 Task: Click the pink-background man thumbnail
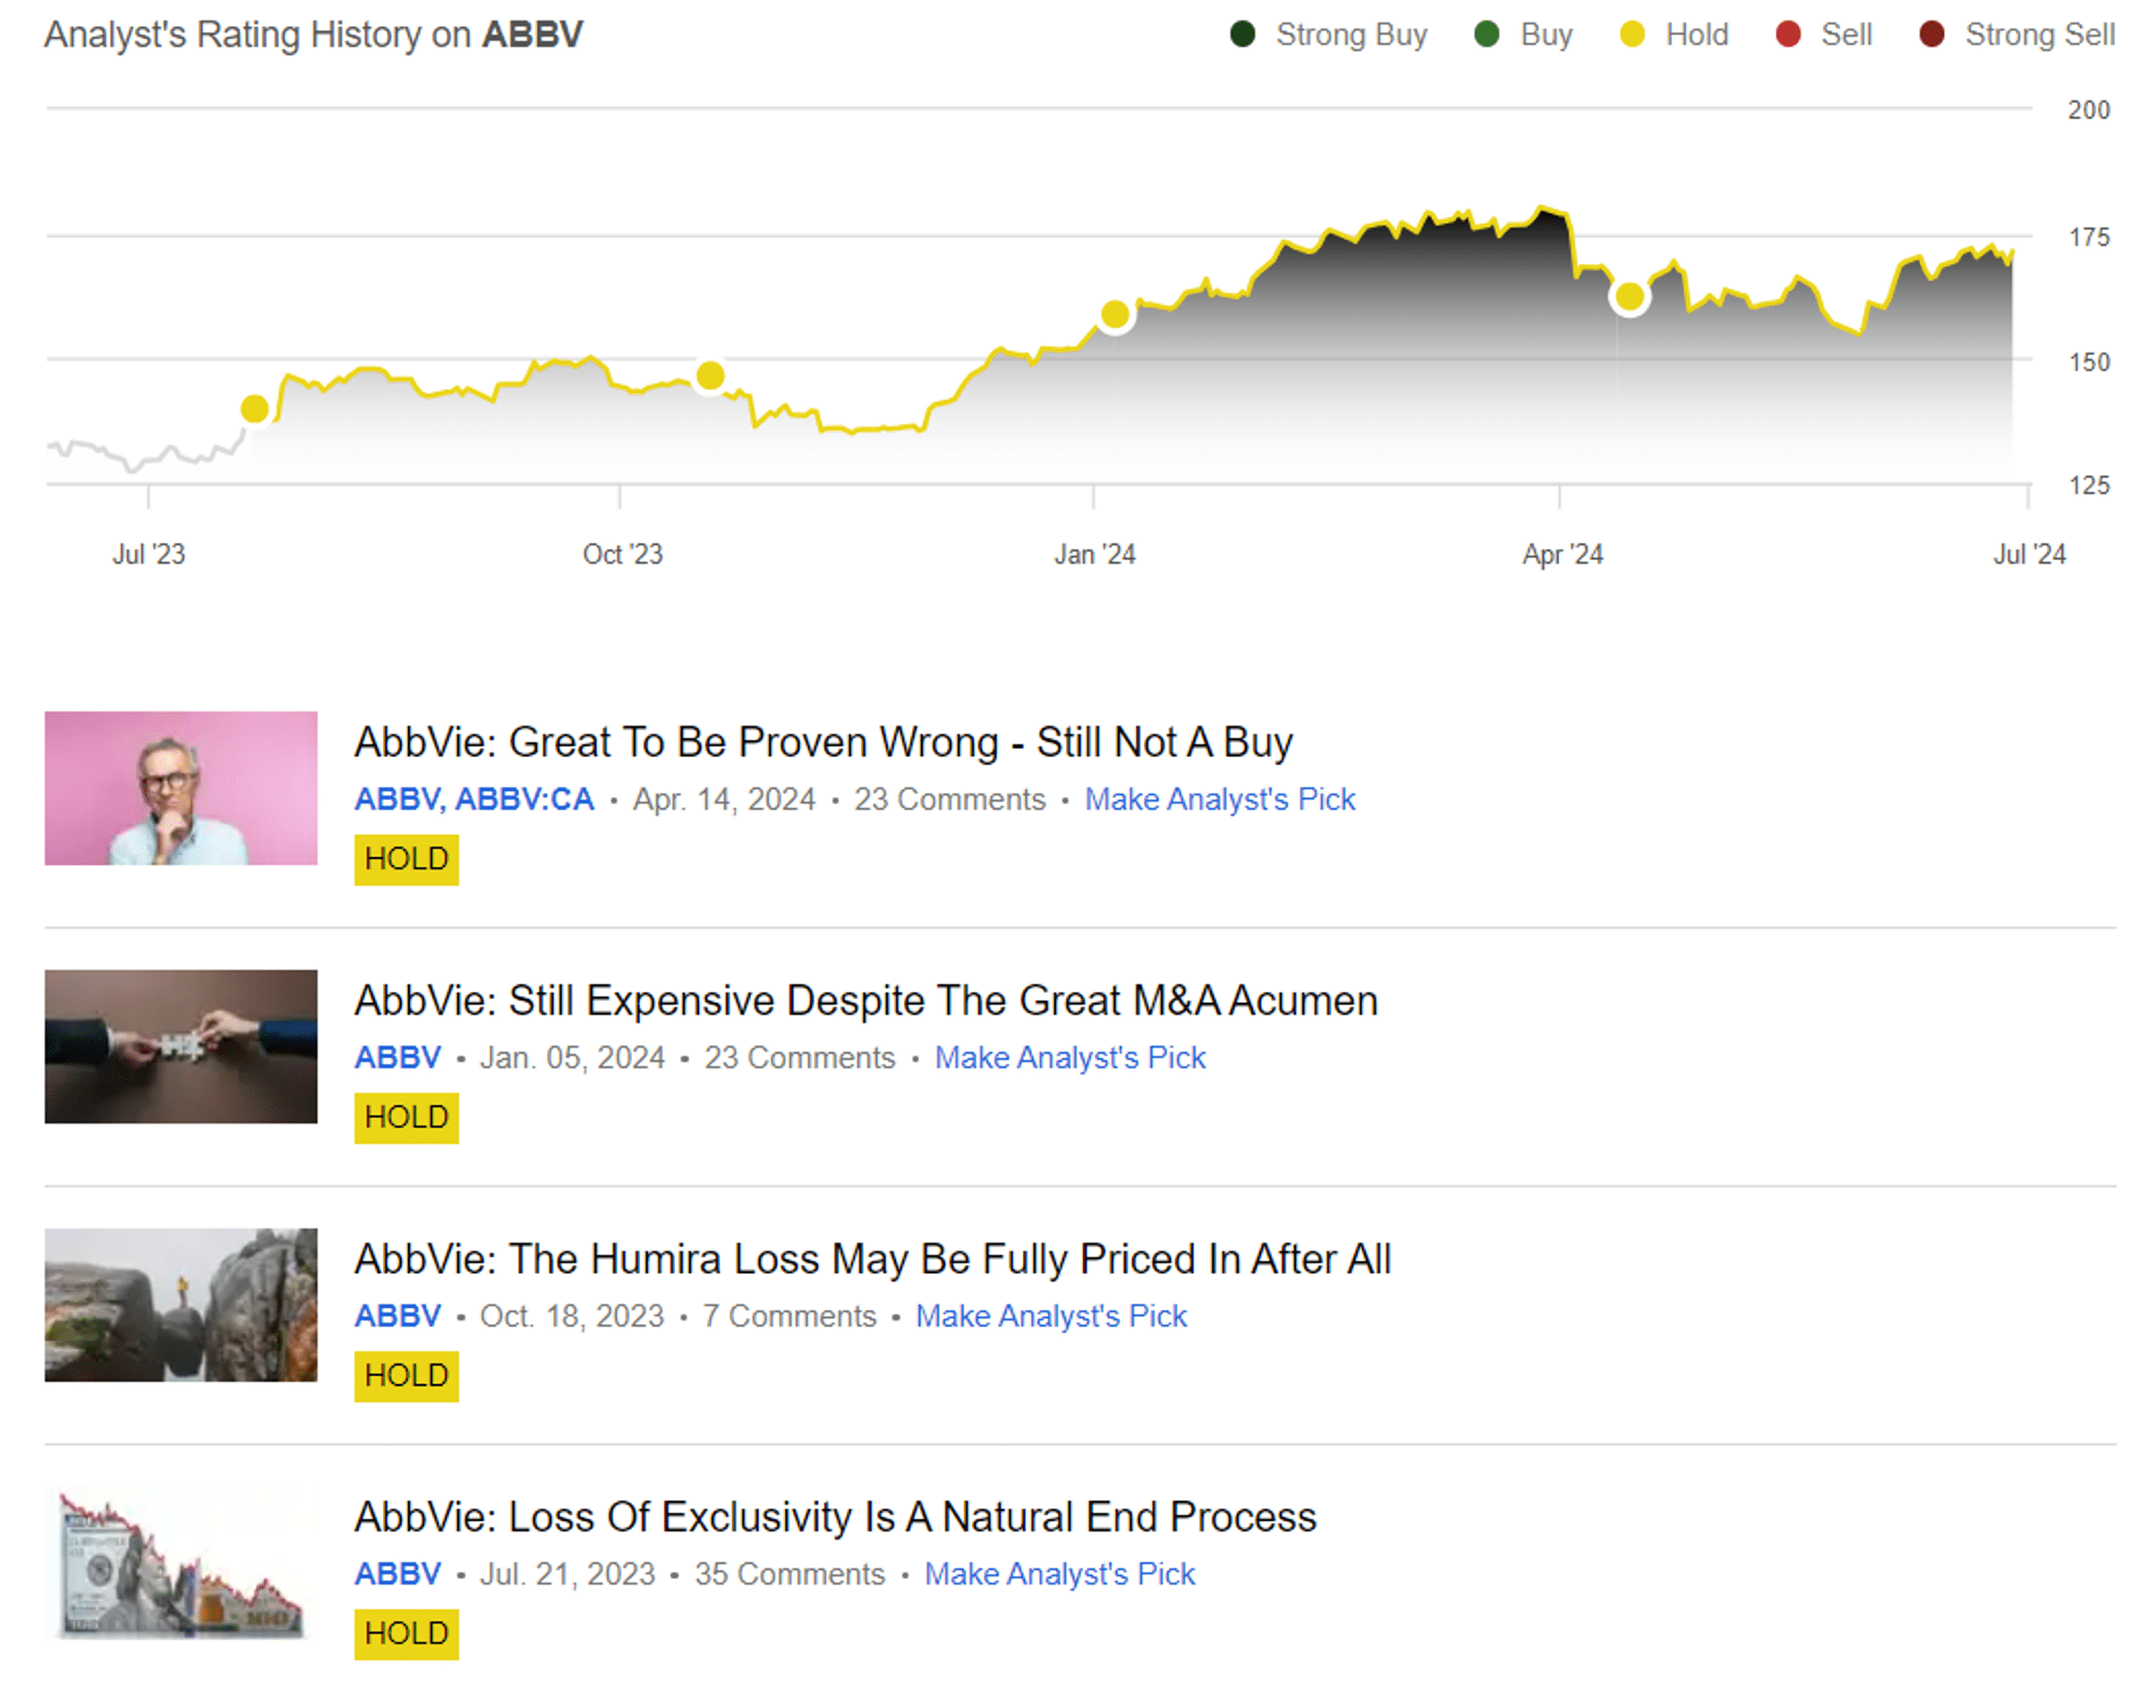181,787
